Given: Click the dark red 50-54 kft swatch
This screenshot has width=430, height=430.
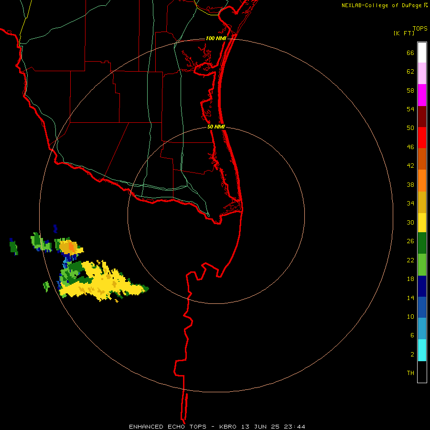Looking at the screenshot, I should [x=422, y=117].
